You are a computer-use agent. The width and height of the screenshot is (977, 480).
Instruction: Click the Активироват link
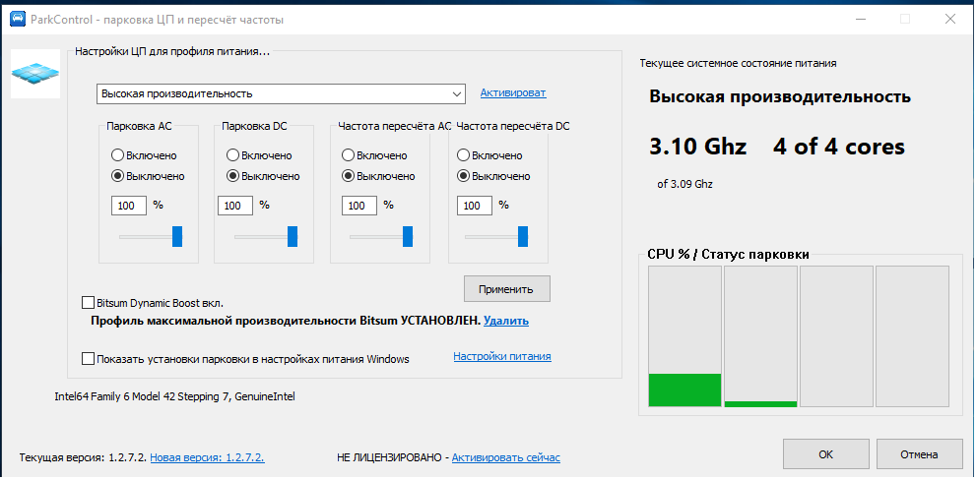(513, 92)
